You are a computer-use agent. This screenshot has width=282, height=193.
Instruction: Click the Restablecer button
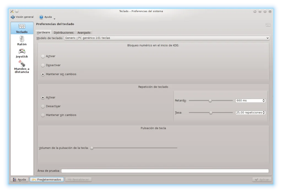78,179
